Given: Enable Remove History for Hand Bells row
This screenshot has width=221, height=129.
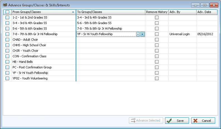Looking at the screenshot, I should tap(157, 62).
